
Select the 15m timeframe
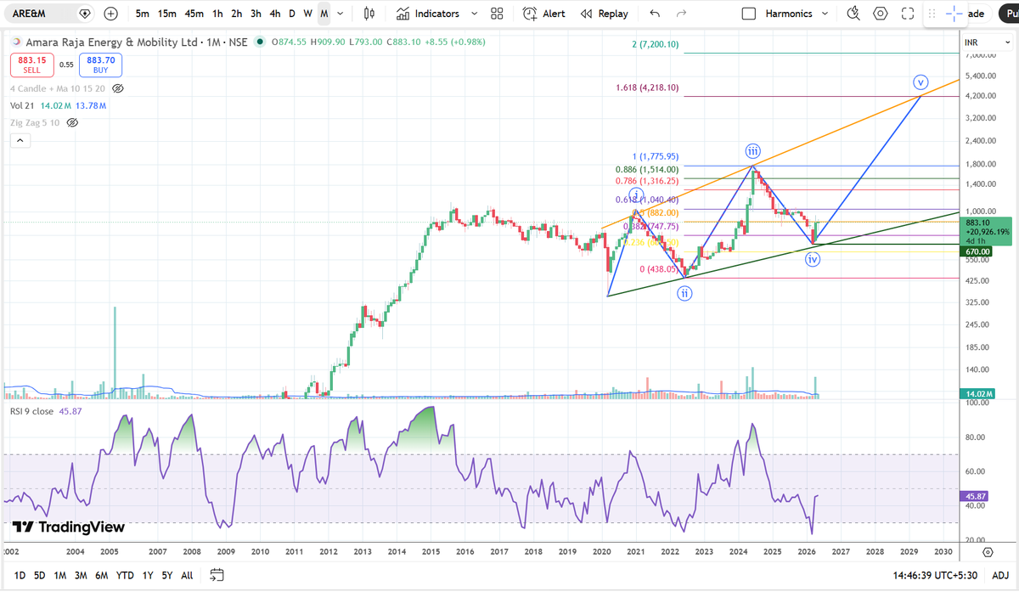(167, 14)
